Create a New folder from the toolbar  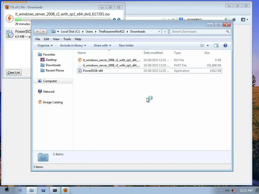tap(126, 45)
